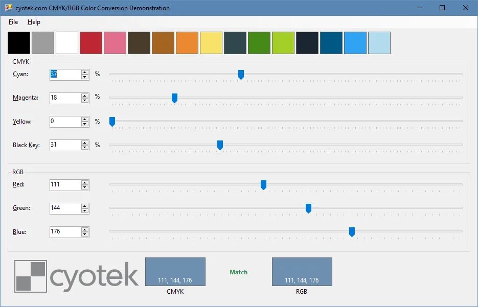Screen dimensions: 478x307
Task: Decrease Green value with down arrow
Action: pyautogui.click(x=85, y=211)
